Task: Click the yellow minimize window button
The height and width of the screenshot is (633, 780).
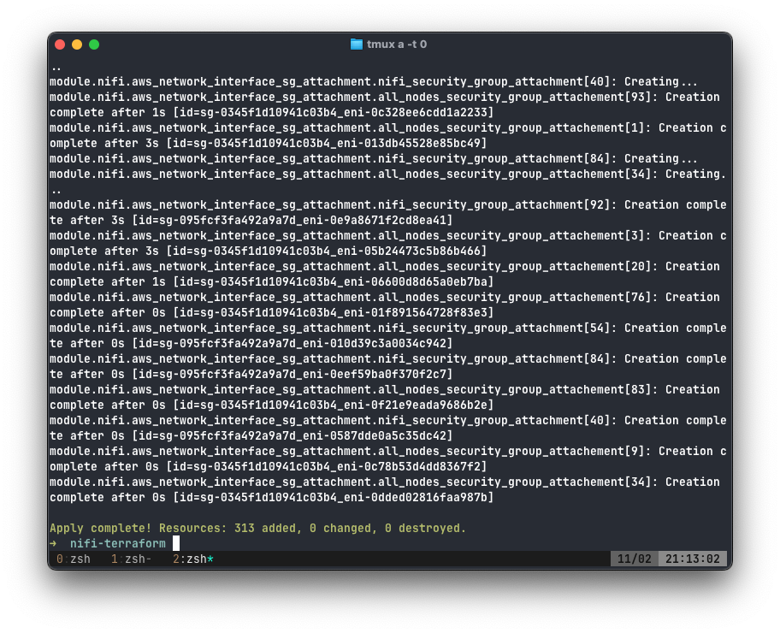Action: pyautogui.click(x=77, y=44)
